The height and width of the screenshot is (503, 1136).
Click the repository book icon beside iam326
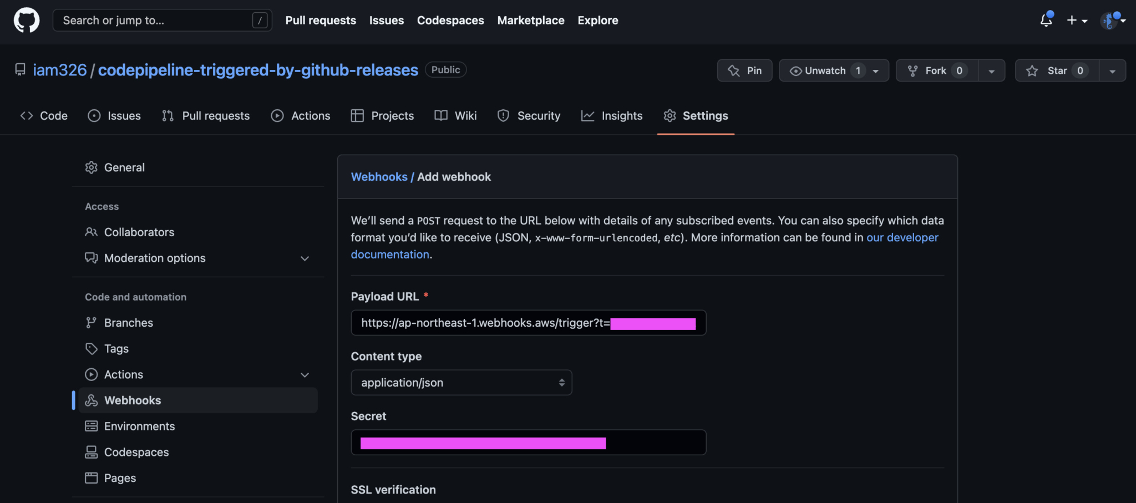pos(20,69)
